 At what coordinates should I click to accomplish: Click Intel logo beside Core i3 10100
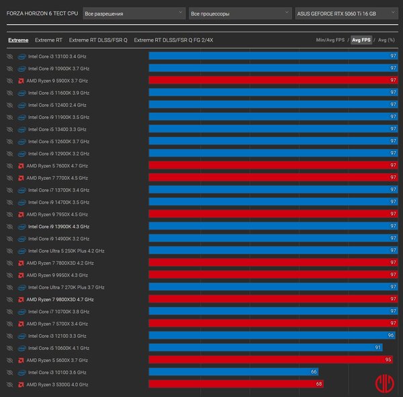[22, 373]
